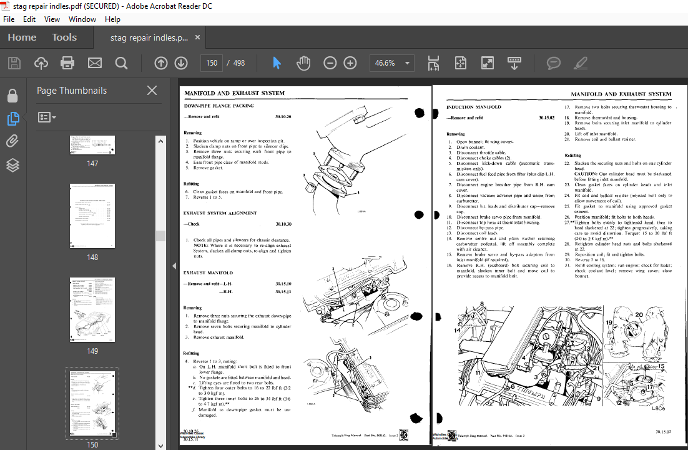Click Fit one full page icon
The width and height of the screenshot is (688, 450).
pyautogui.click(x=461, y=63)
